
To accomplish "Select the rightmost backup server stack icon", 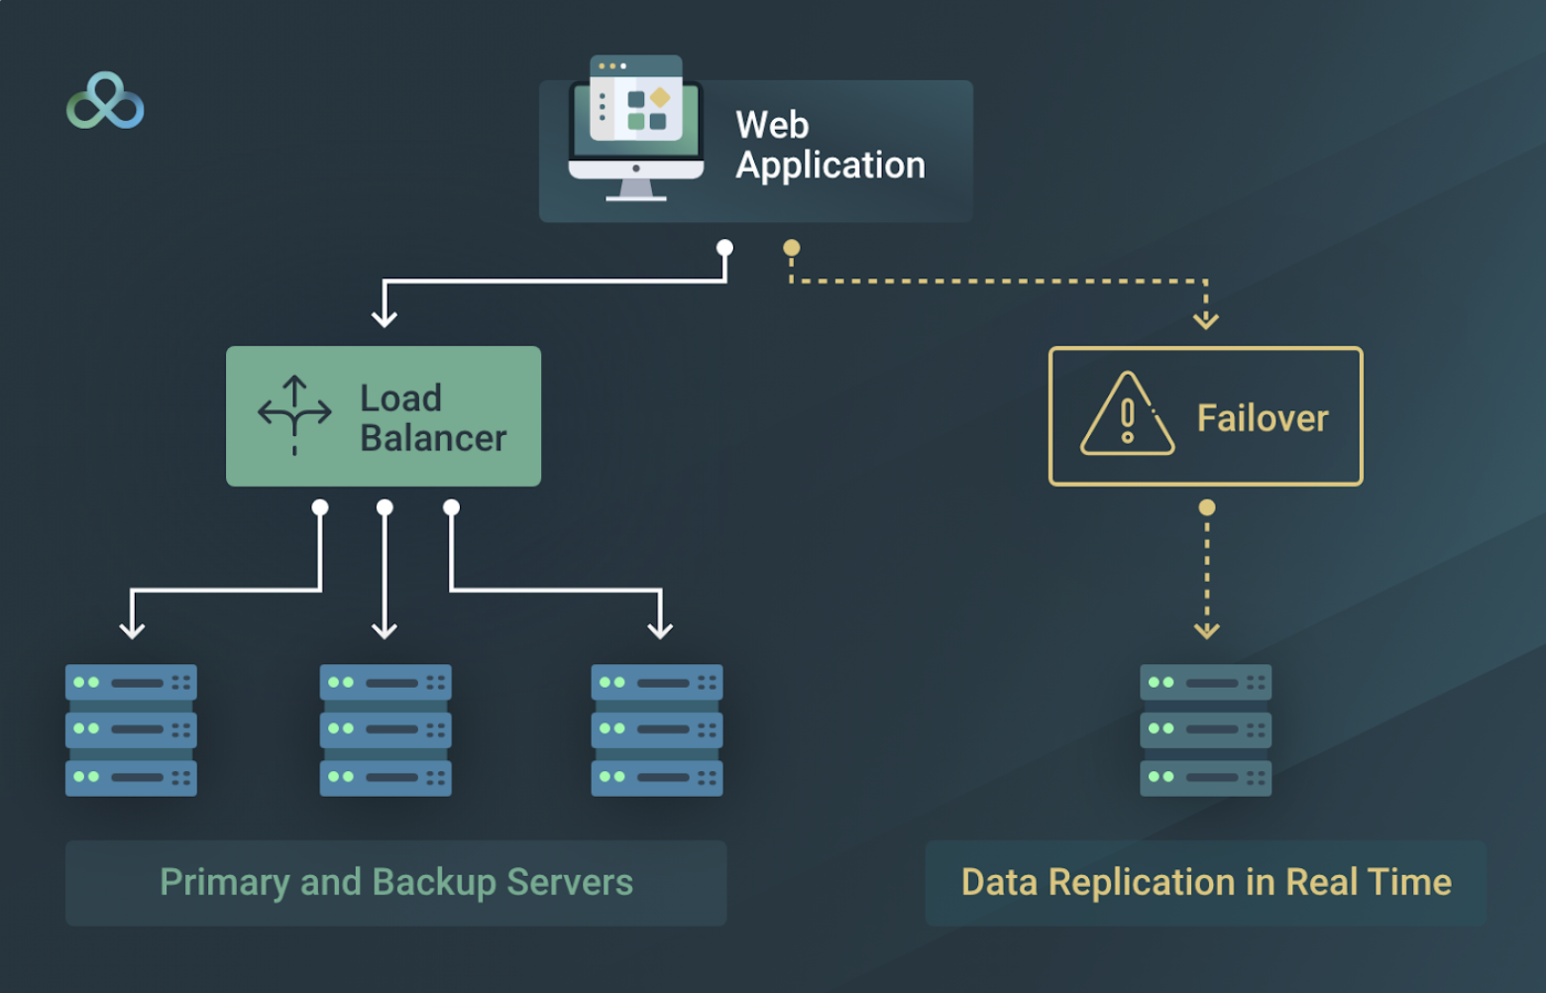I will pyautogui.click(x=657, y=731).
